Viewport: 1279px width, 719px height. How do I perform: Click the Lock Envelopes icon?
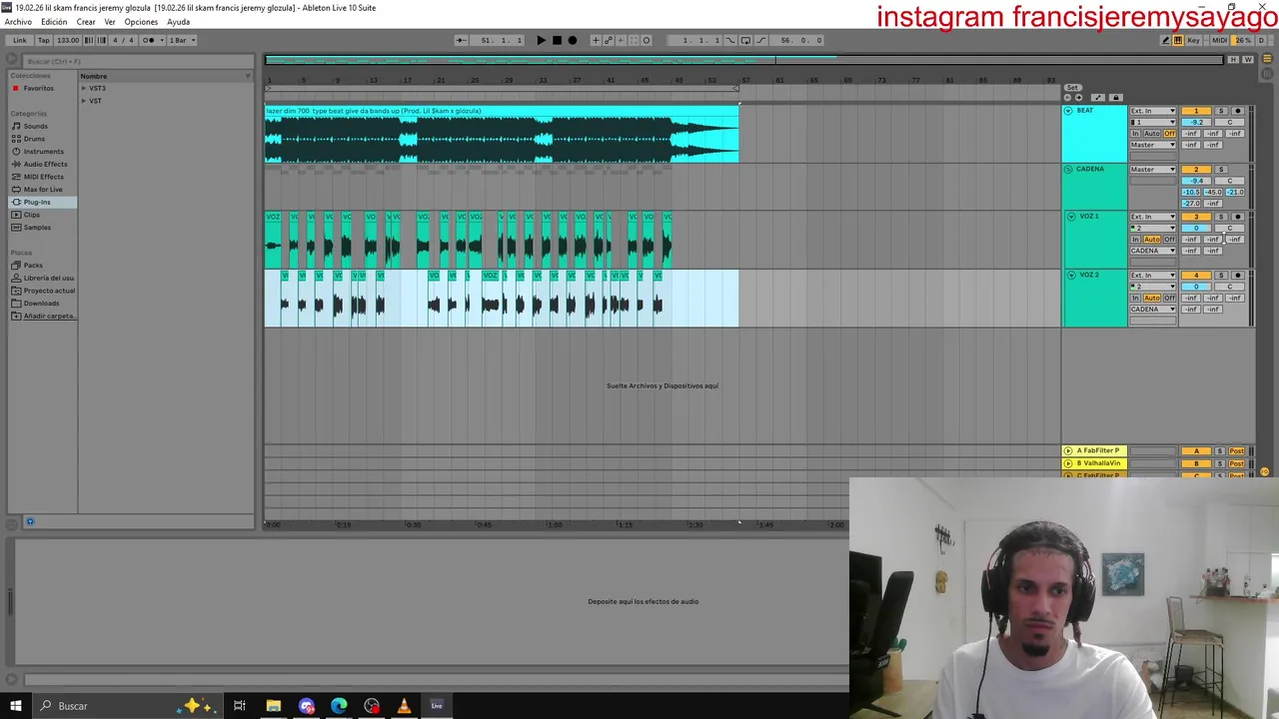1116,98
